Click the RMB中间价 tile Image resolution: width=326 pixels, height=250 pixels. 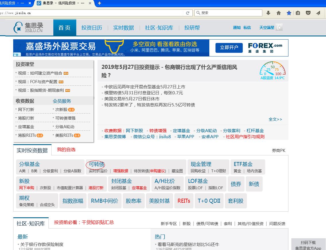[x=105, y=201]
